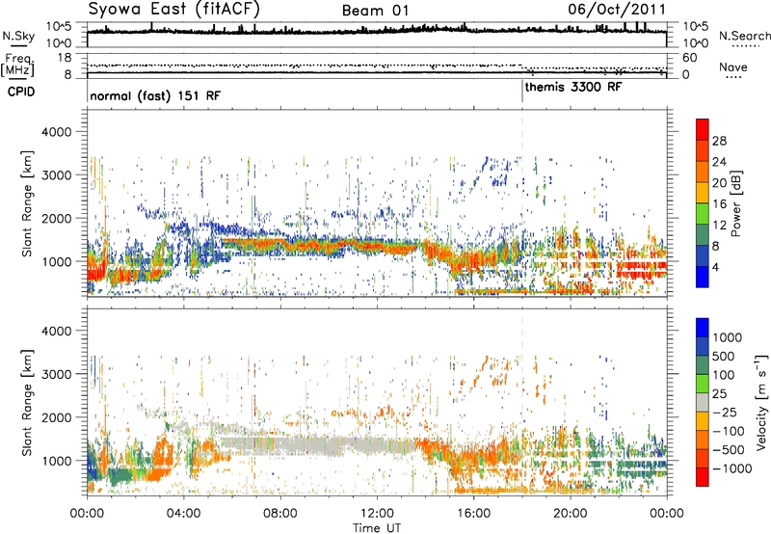Viewport: 771px width, 534px height.
Task: Click the '4000' tick on the power panel axis
Action: pyautogui.click(x=56, y=132)
